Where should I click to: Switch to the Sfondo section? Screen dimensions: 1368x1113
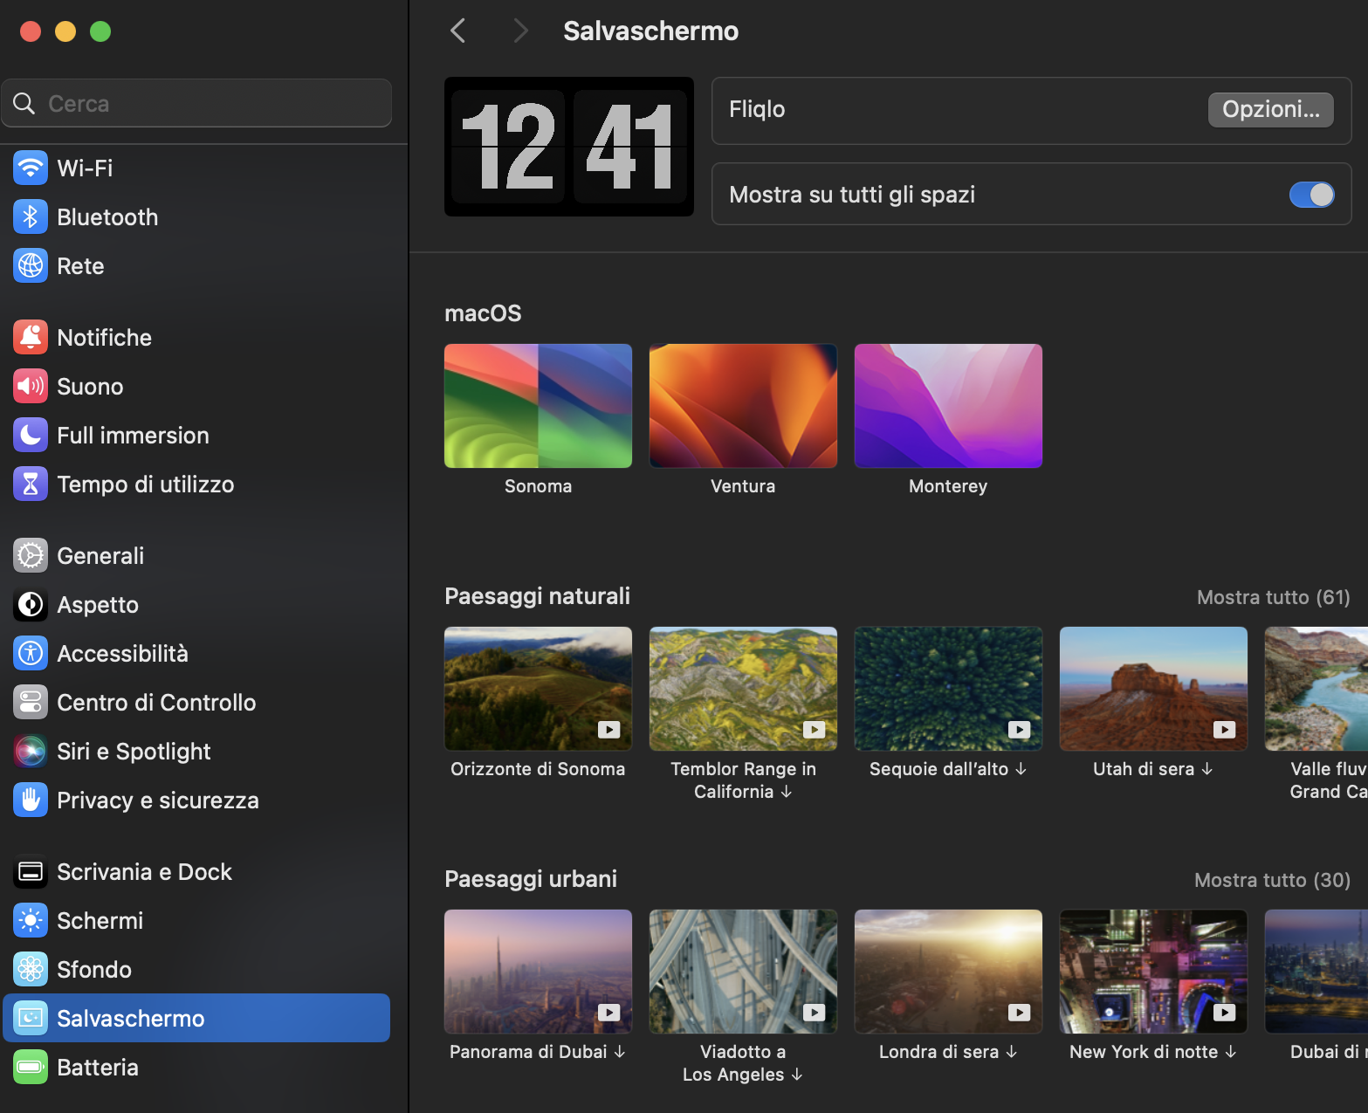point(93,969)
